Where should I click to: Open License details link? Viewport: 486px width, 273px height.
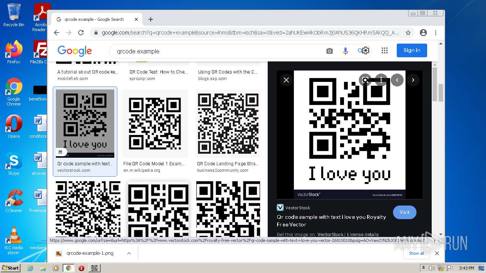[363, 234]
